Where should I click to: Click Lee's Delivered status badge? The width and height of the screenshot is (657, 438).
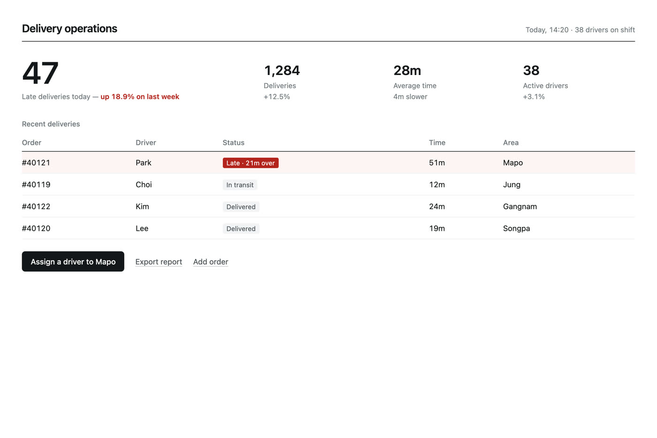tap(241, 229)
